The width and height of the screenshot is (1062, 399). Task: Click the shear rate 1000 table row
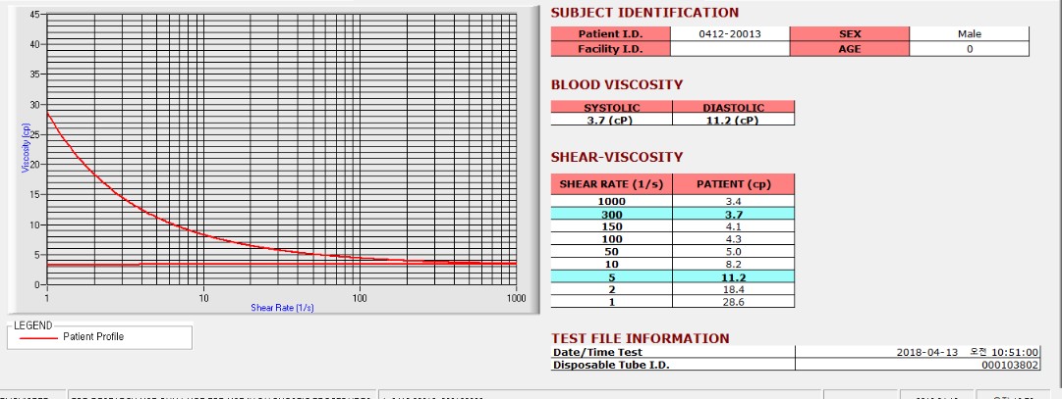[x=673, y=201]
